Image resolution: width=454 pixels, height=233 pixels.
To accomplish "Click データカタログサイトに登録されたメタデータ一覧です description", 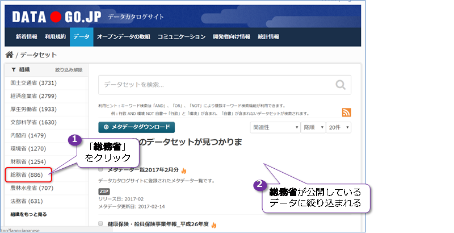I will click(157, 181).
